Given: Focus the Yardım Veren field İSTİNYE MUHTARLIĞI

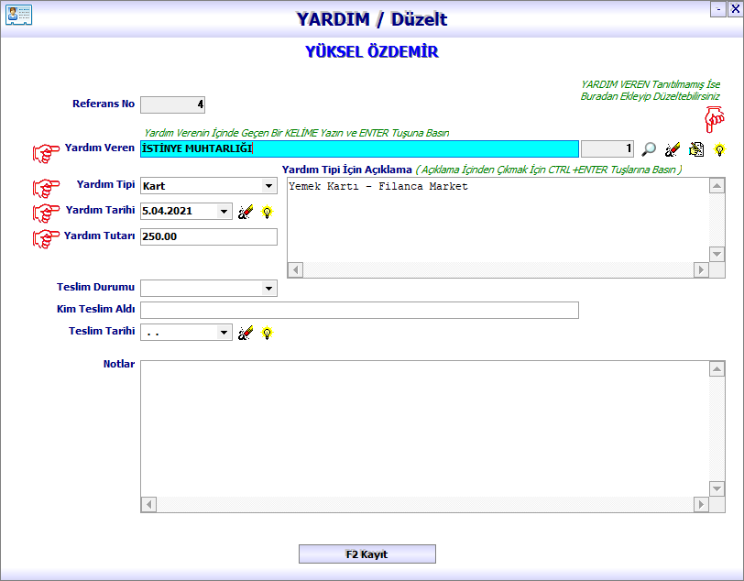Looking at the screenshot, I should [359, 148].
